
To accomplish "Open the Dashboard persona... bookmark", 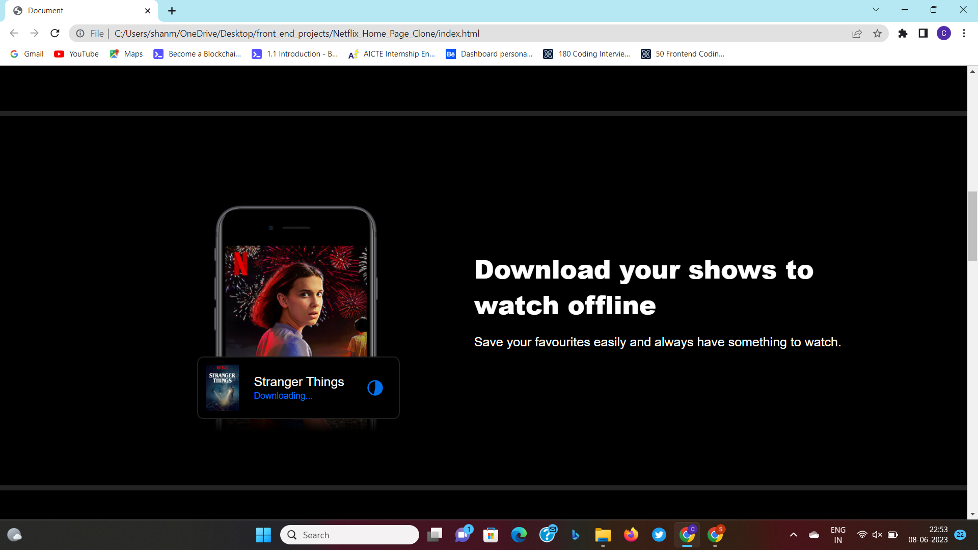I will click(489, 54).
